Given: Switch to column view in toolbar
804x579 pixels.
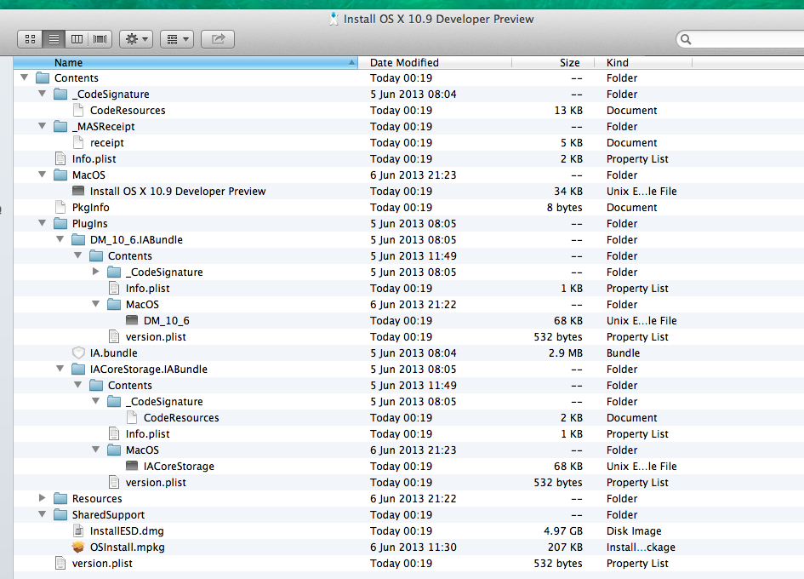Looking at the screenshot, I should pos(77,39).
